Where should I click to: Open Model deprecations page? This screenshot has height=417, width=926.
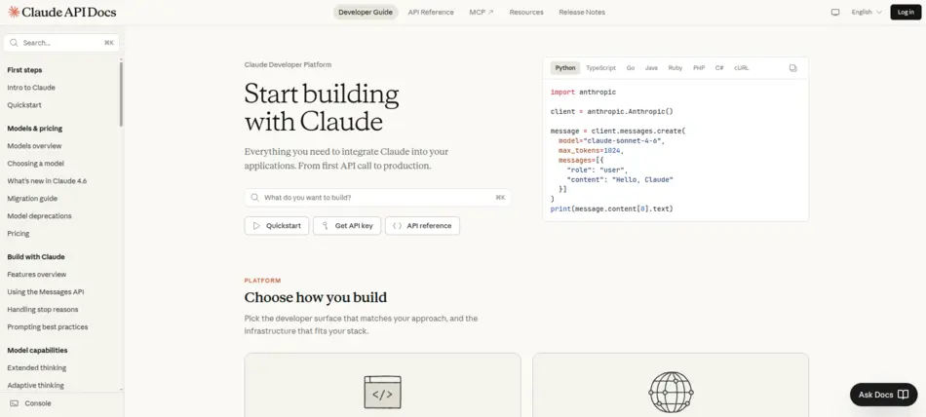(40, 215)
